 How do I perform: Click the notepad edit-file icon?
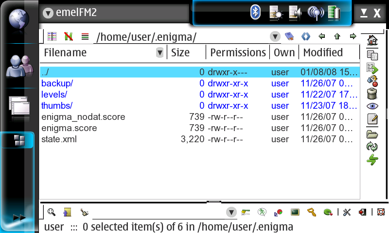372,119
